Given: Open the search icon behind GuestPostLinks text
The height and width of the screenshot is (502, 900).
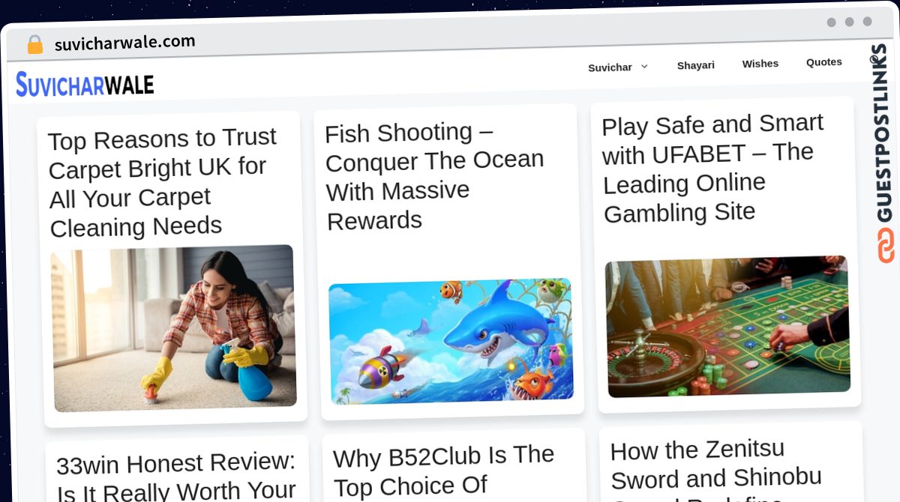Looking at the screenshot, I should (874, 60).
